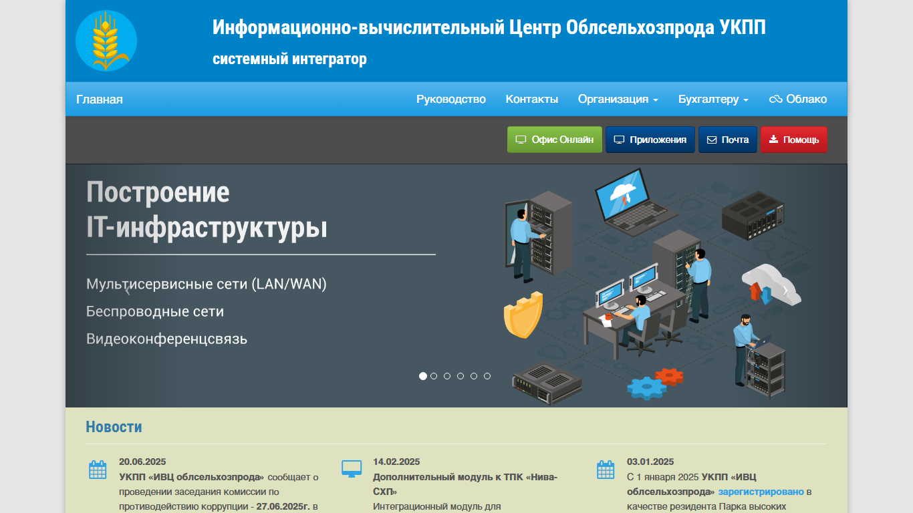Image resolution: width=913 pixels, height=513 pixels.
Task: Open the Контакты page
Action: pyautogui.click(x=532, y=100)
